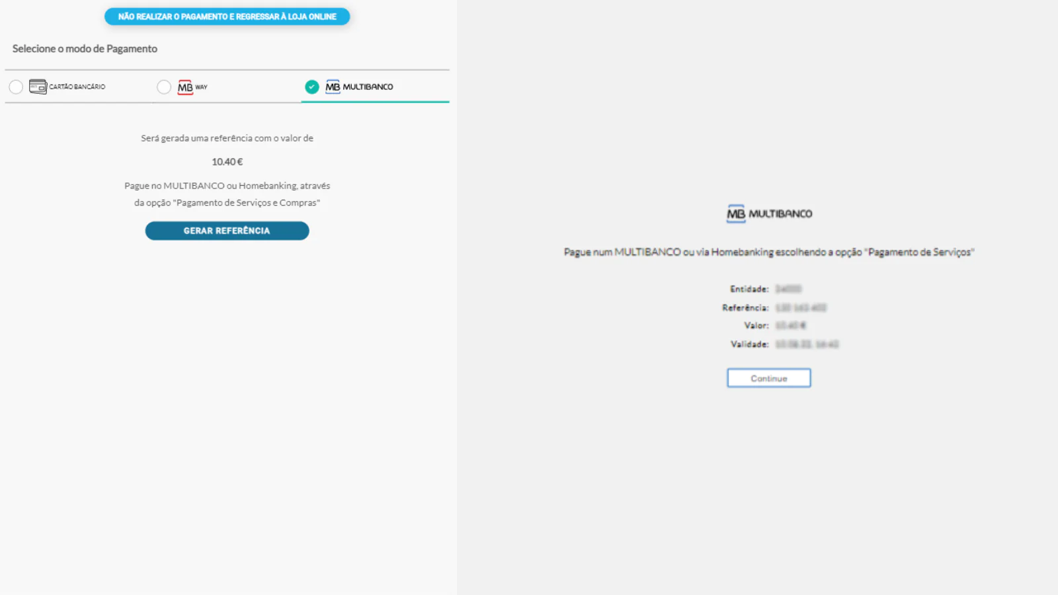Click the Selecione o modo de Pagamento heading
1058x595 pixels.
tap(85, 49)
